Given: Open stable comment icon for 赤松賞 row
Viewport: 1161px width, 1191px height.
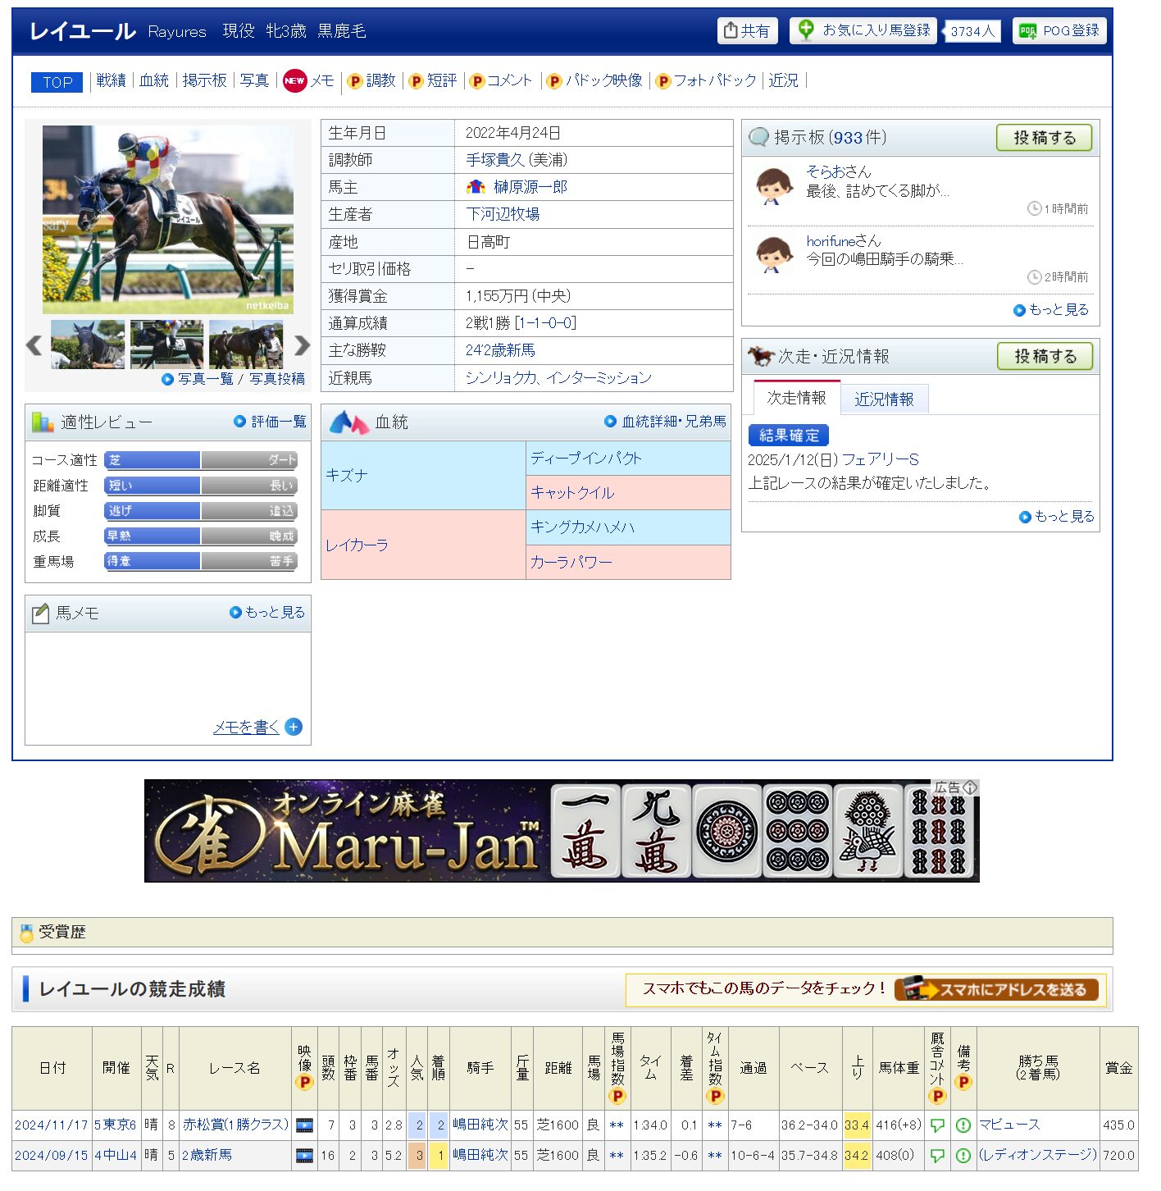Looking at the screenshot, I should click(x=937, y=1125).
